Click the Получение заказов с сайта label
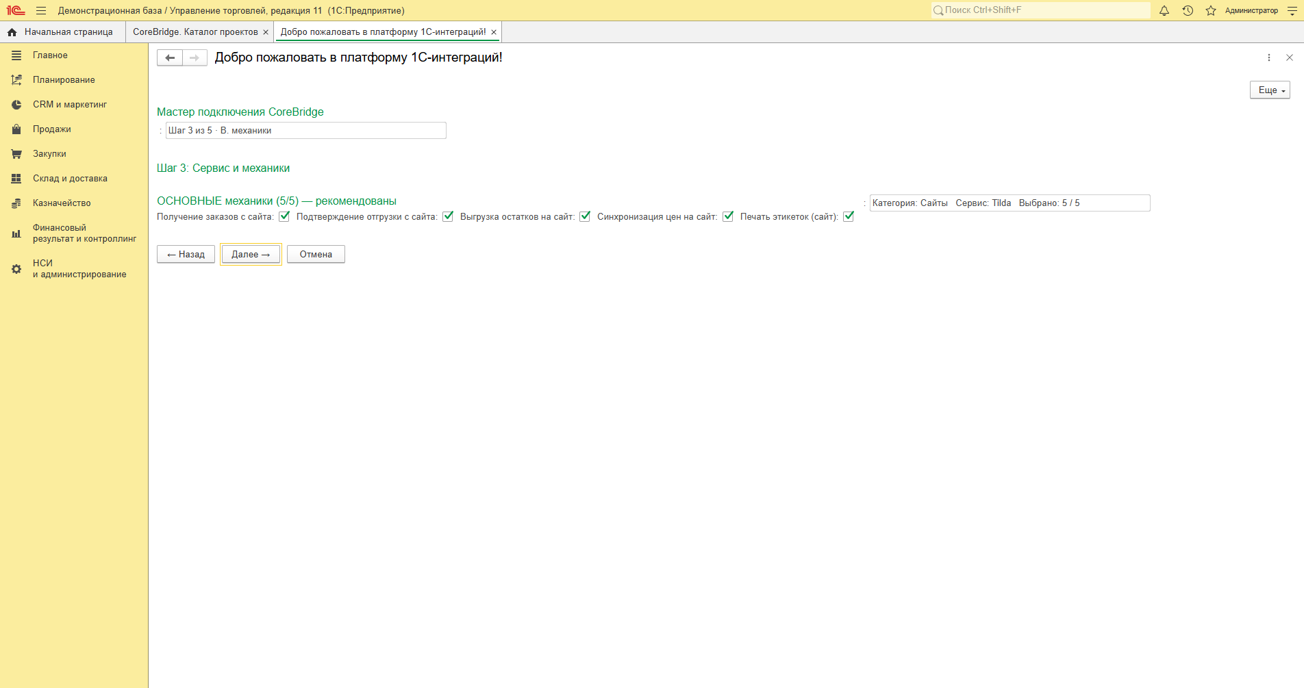The width and height of the screenshot is (1304, 688). coord(215,217)
